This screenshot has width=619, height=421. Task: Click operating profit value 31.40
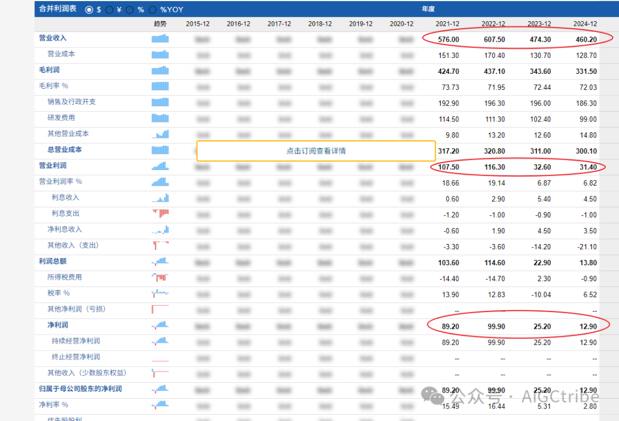click(588, 167)
